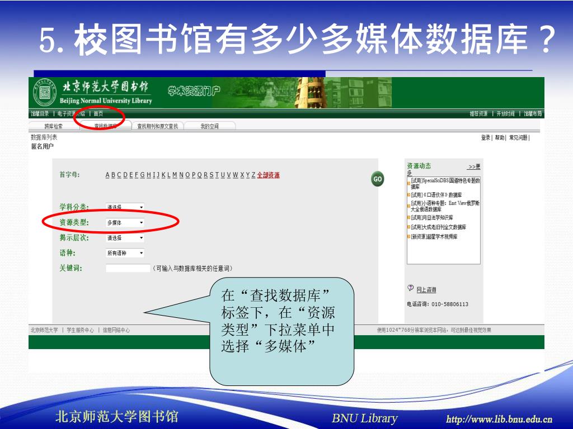Click the online consultation question-bubble icon
Screen dimensions: 573x429
pos(410,288)
